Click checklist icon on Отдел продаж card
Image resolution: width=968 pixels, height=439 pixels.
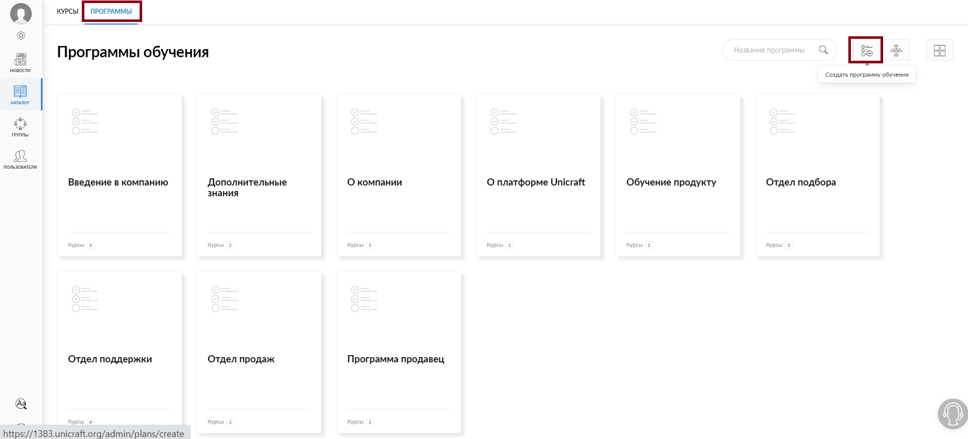click(224, 299)
